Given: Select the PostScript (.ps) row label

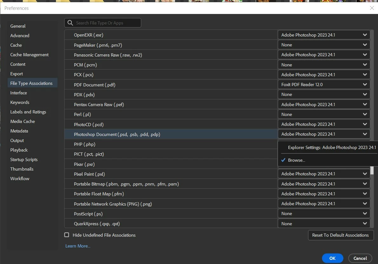Looking at the screenshot, I should click(x=88, y=214).
